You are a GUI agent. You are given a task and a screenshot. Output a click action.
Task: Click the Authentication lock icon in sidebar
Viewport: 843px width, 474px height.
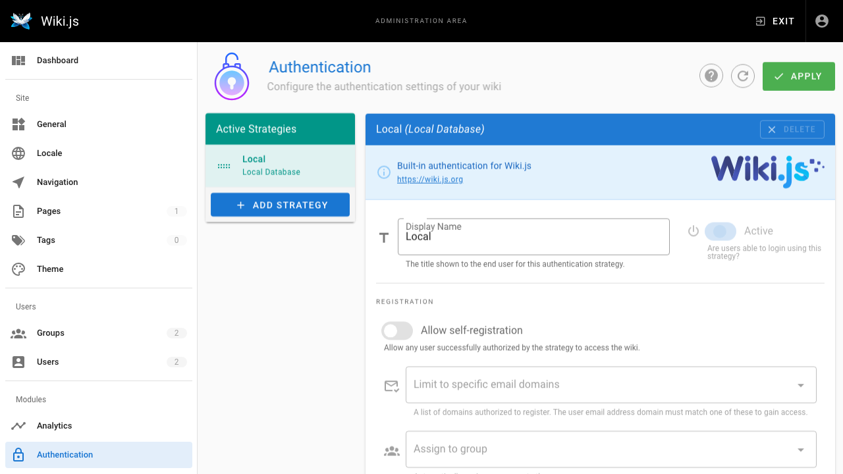(18, 455)
